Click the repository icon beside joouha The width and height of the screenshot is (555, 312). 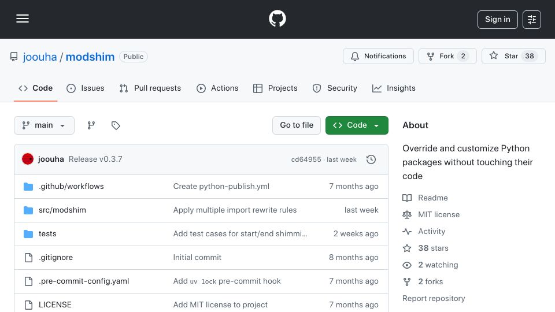click(14, 57)
